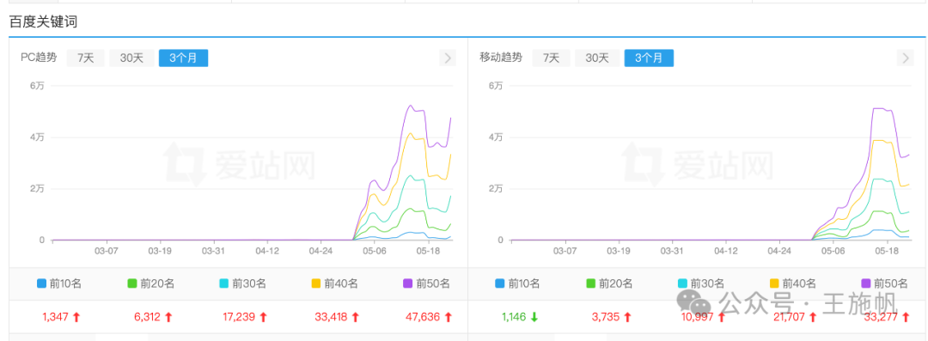928x341 pixels.
Task: Click red up arrow beside 47,636
Action: [448, 317]
